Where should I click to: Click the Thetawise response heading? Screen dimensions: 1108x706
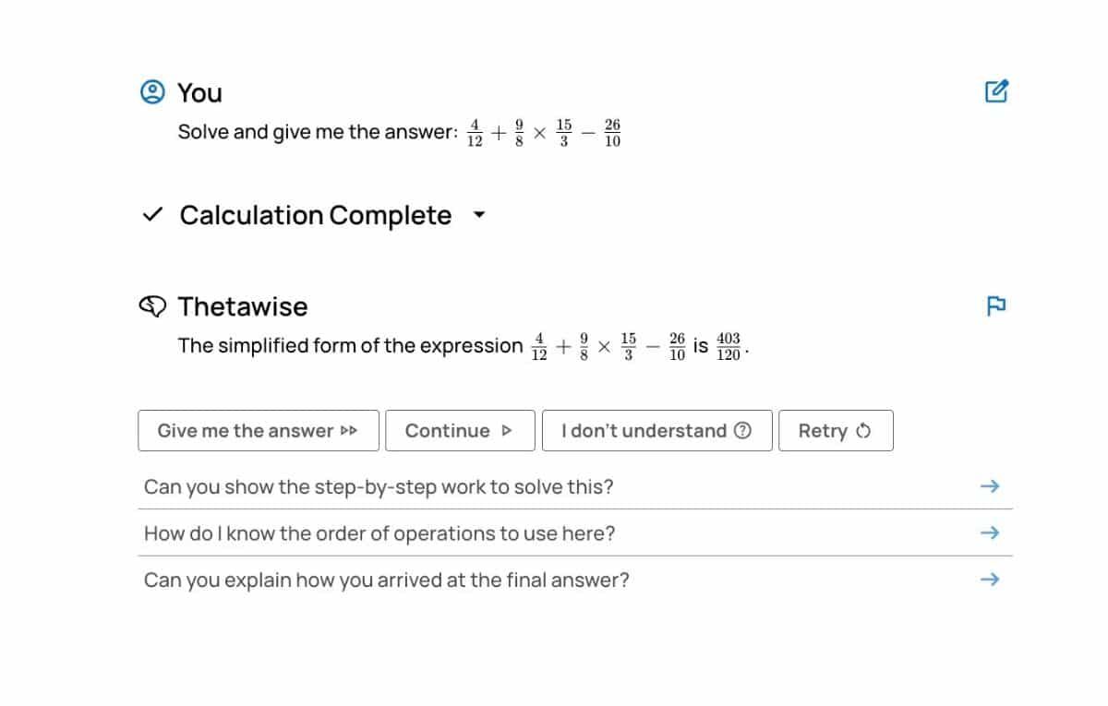pos(243,306)
